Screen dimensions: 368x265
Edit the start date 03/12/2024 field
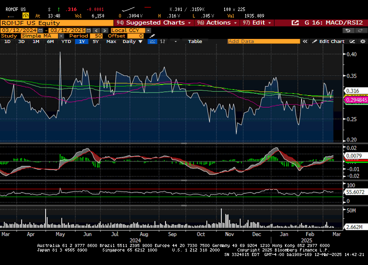(19, 30)
